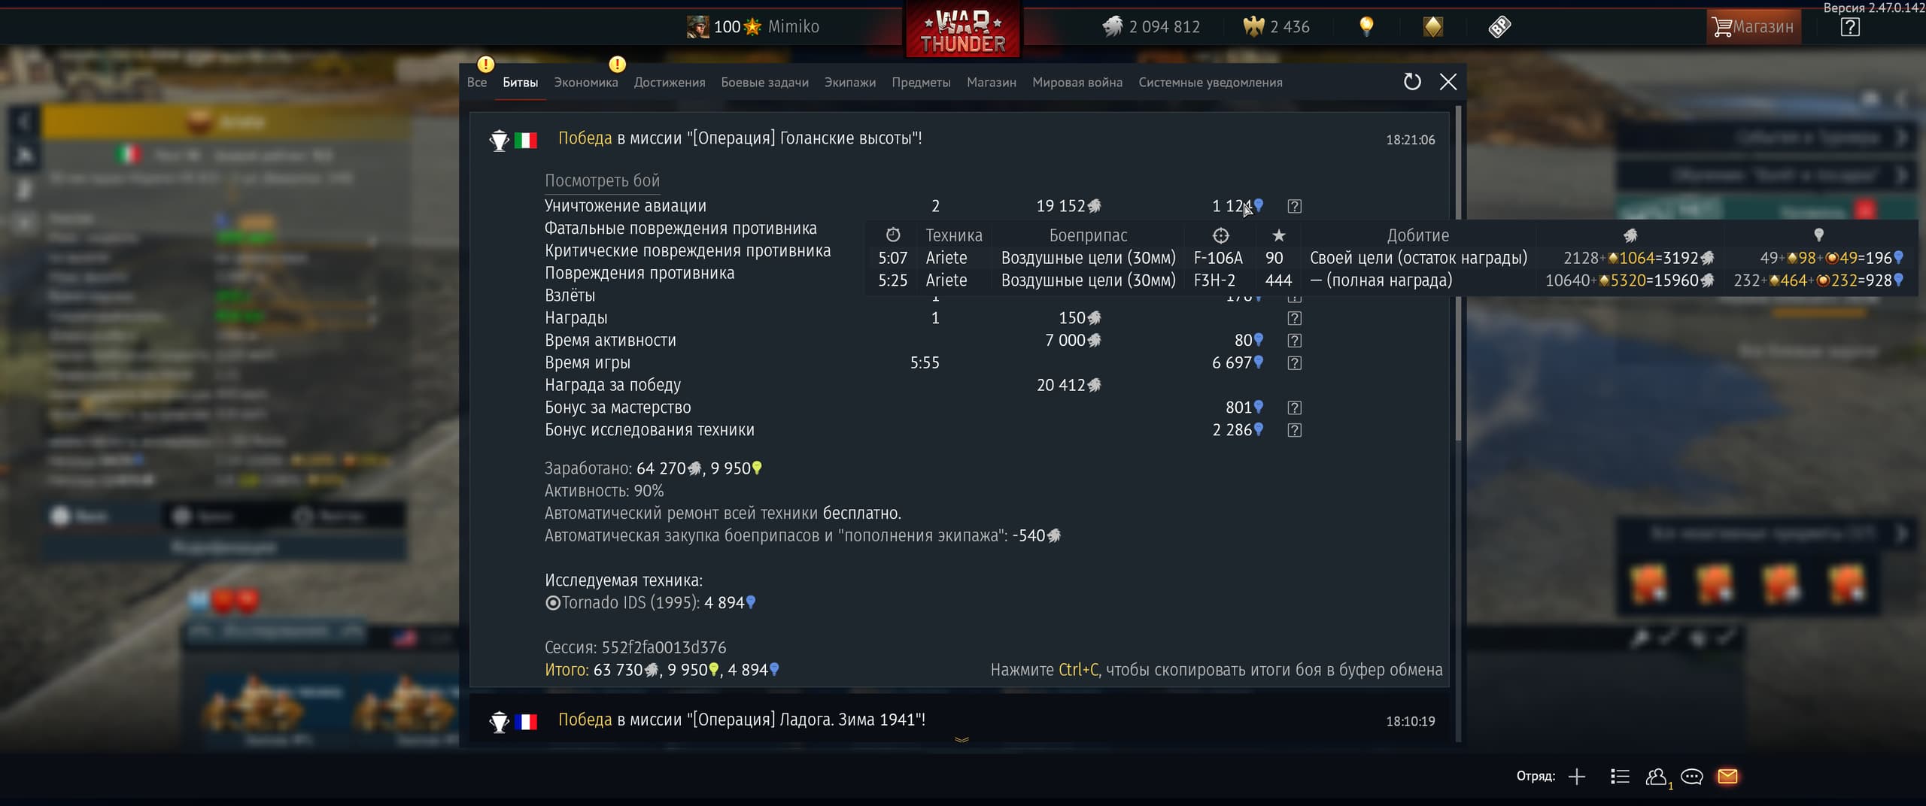The height and width of the screenshot is (806, 1926).
Task: Switch to the Экономика tab
Action: click(586, 83)
